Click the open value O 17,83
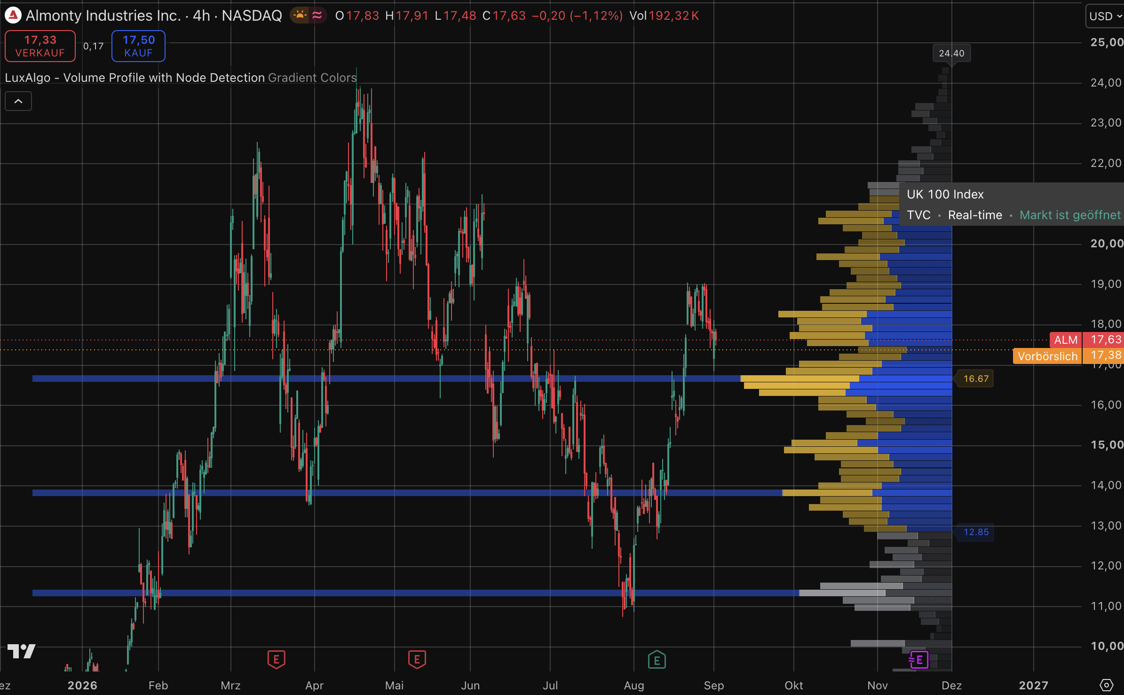The image size is (1124, 695). [357, 16]
